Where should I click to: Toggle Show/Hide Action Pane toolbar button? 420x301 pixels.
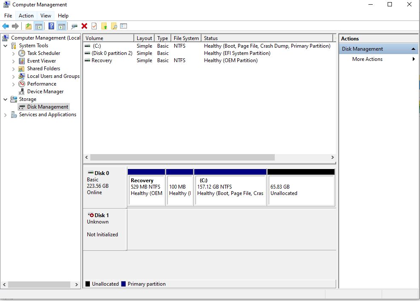tap(61, 26)
